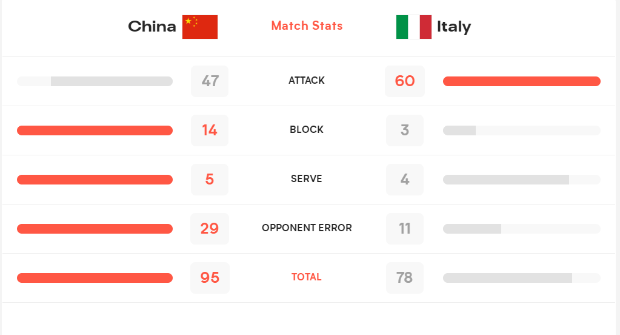Click China's attack value 47

tap(210, 81)
